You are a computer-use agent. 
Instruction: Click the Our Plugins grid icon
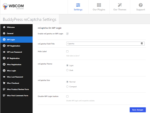[99, 5]
